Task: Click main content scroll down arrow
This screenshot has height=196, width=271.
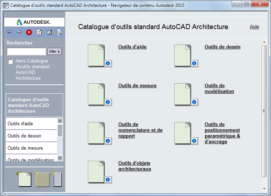Action: coord(264,189)
